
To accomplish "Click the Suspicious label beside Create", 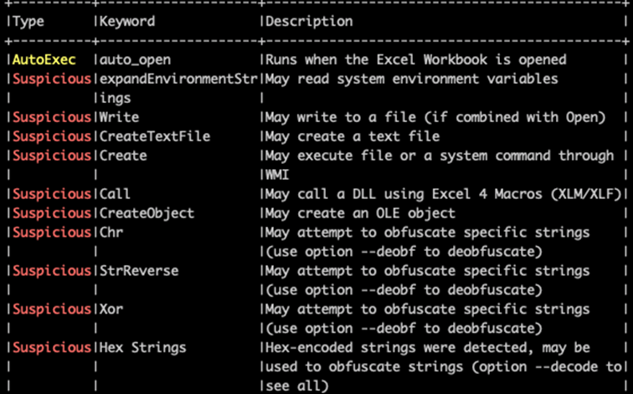I will click(52, 156).
